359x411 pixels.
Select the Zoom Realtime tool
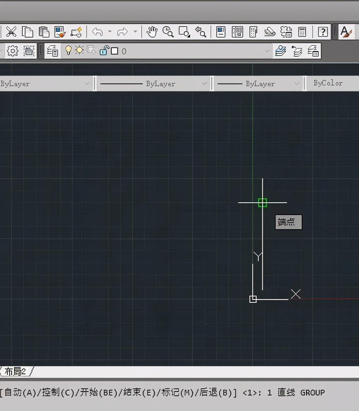click(168, 32)
